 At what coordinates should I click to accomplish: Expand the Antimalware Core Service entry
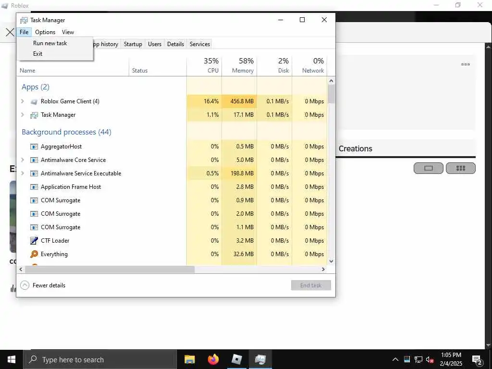(22, 160)
